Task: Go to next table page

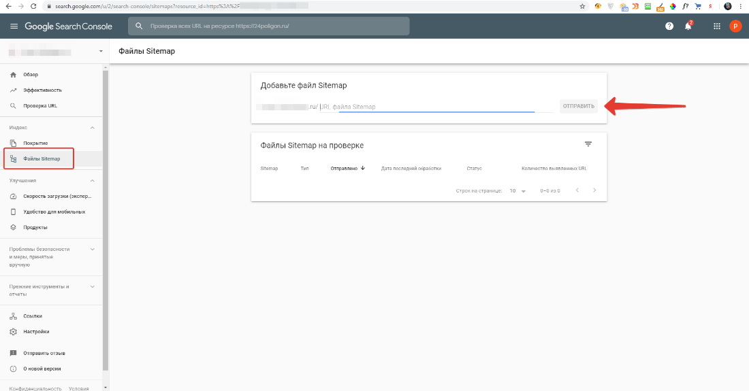Action: (x=594, y=190)
